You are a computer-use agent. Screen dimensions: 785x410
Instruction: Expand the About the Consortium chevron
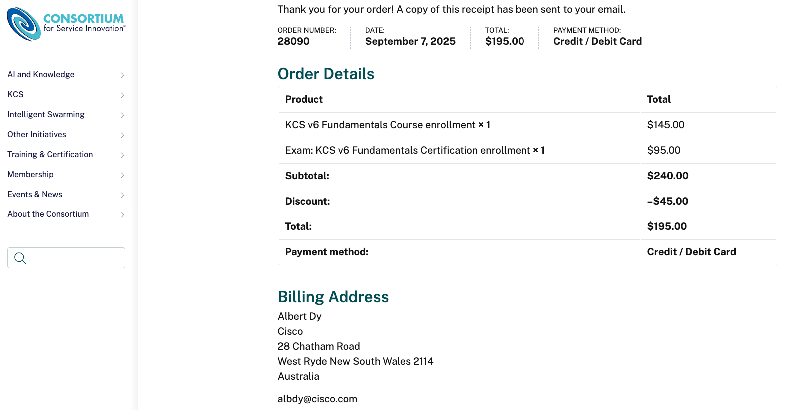[x=122, y=215]
